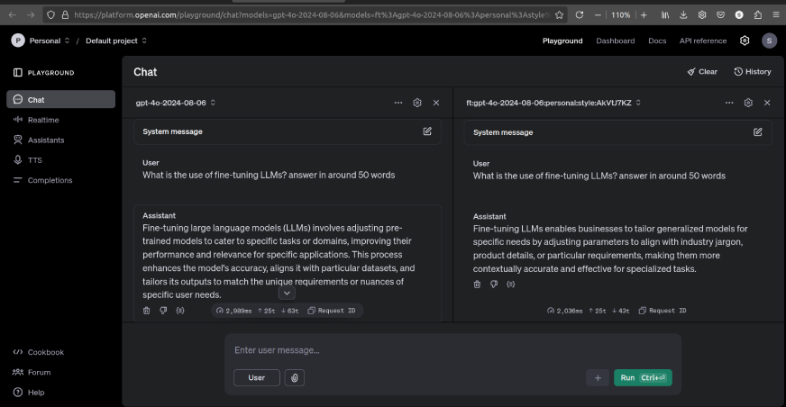The height and width of the screenshot is (407, 786).
Task: Thumbs down the left assistant response
Action: pos(163,311)
